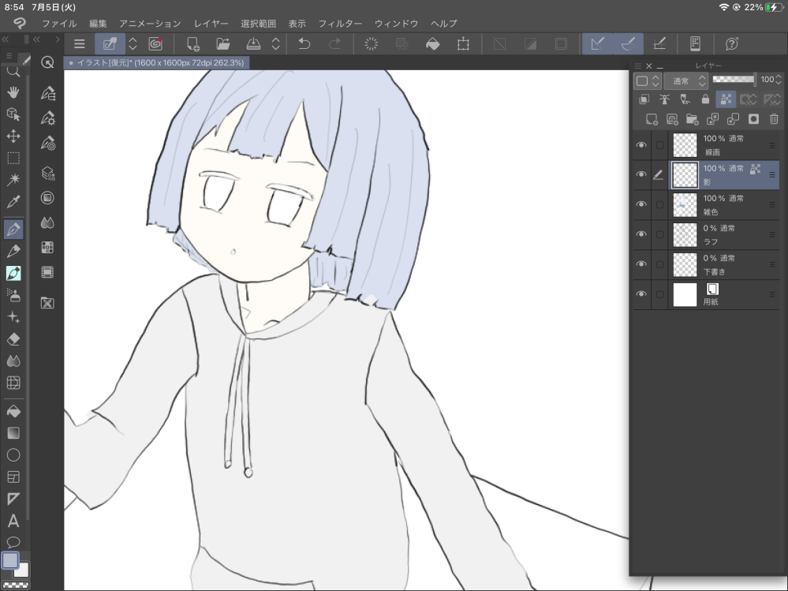This screenshot has height=591, width=788.
Task: Check the selection box of 雑色 layer
Action: [x=660, y=204]
